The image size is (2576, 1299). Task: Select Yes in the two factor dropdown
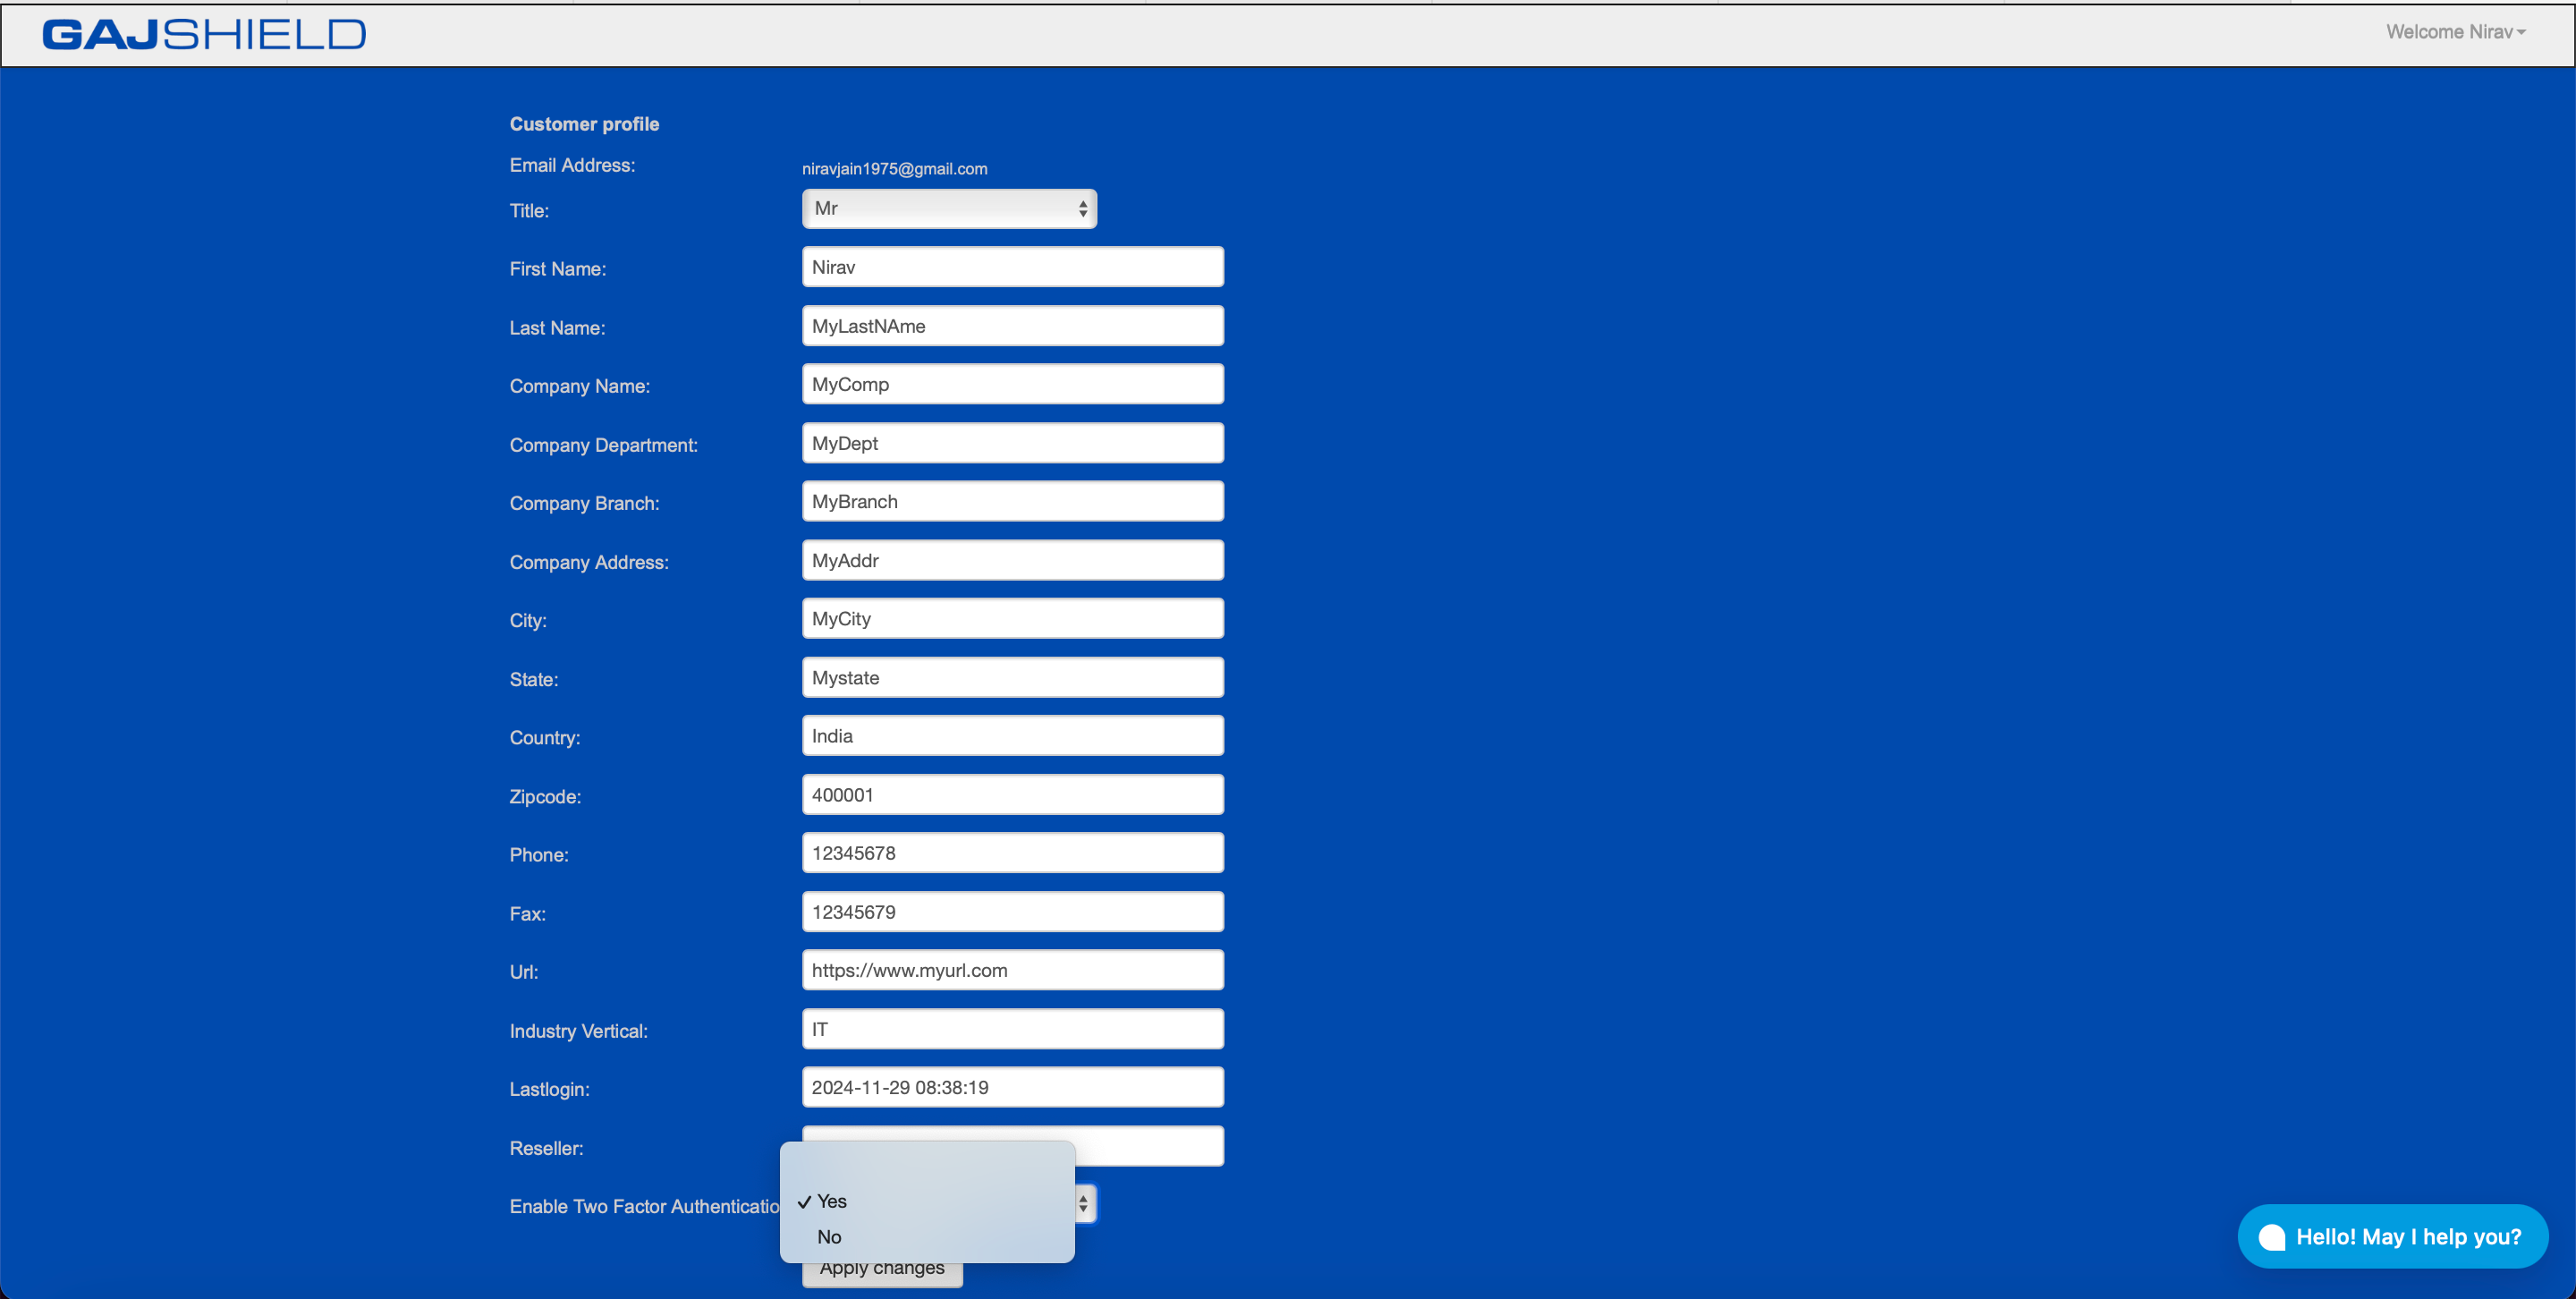(x=927, y=1201)
